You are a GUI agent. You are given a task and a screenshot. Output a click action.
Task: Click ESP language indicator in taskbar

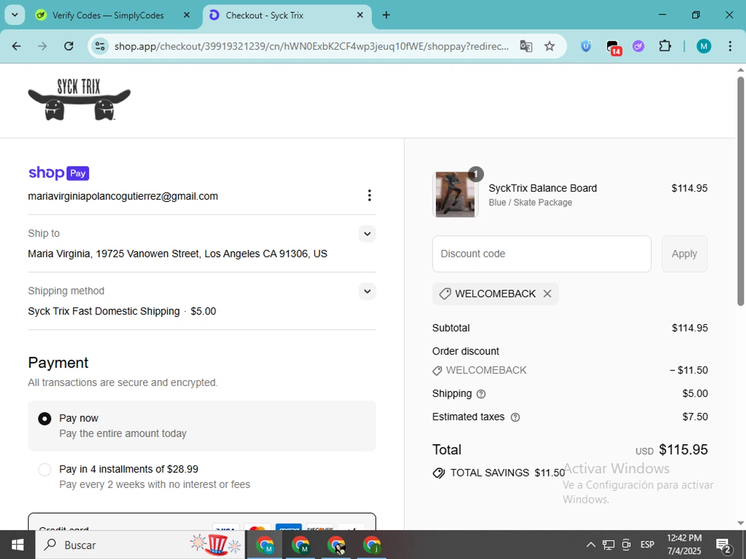tap(647, 545)
